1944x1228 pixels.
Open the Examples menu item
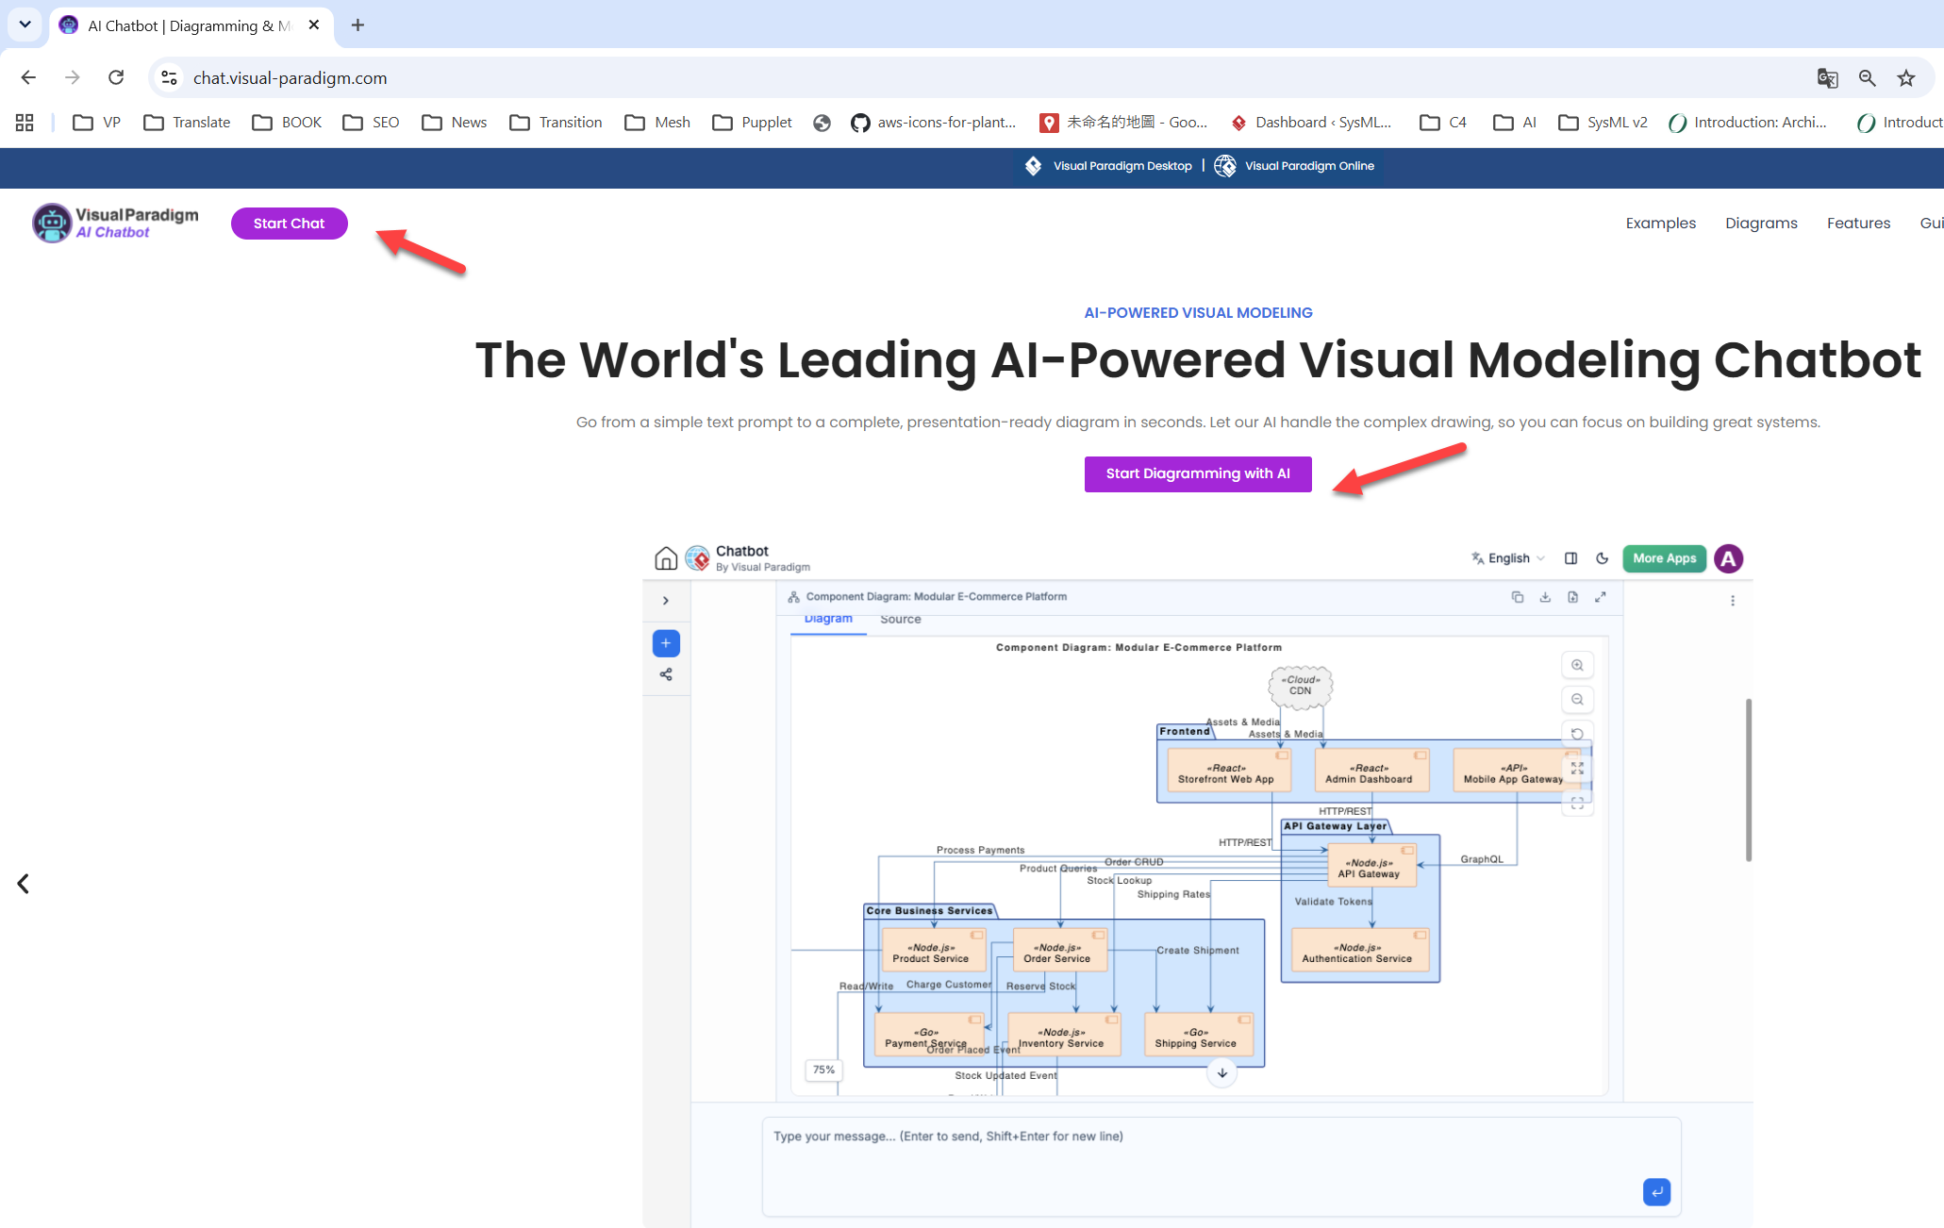click(1660, 224)
